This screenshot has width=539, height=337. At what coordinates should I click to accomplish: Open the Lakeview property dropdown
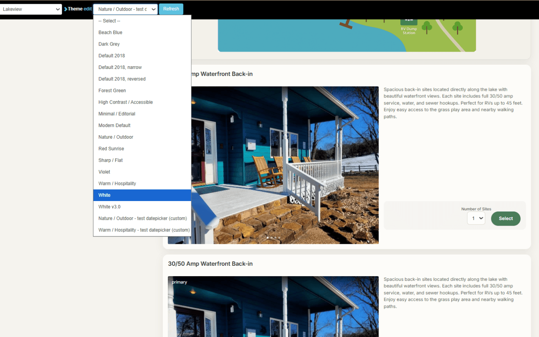coord(31,9)
